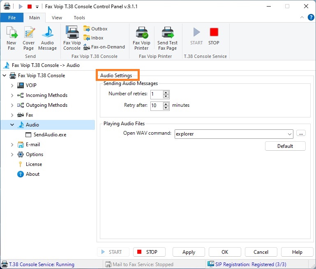Screen dimensions: 316x269
Task: Open the help question mark icon
Action: pos(311,17)
